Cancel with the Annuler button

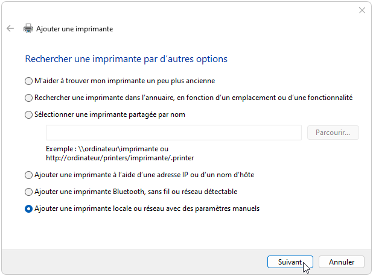pyautogui.click(x=341, y=262)
